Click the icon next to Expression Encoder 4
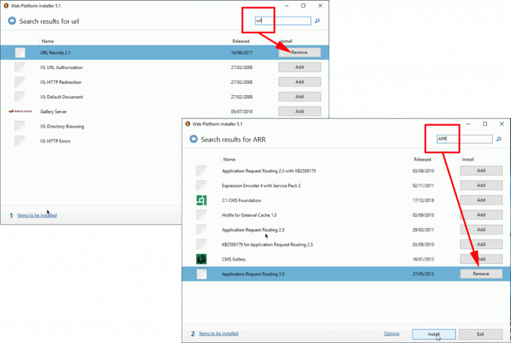Viewport: 511px width, 343px height. tap(202, 185)
